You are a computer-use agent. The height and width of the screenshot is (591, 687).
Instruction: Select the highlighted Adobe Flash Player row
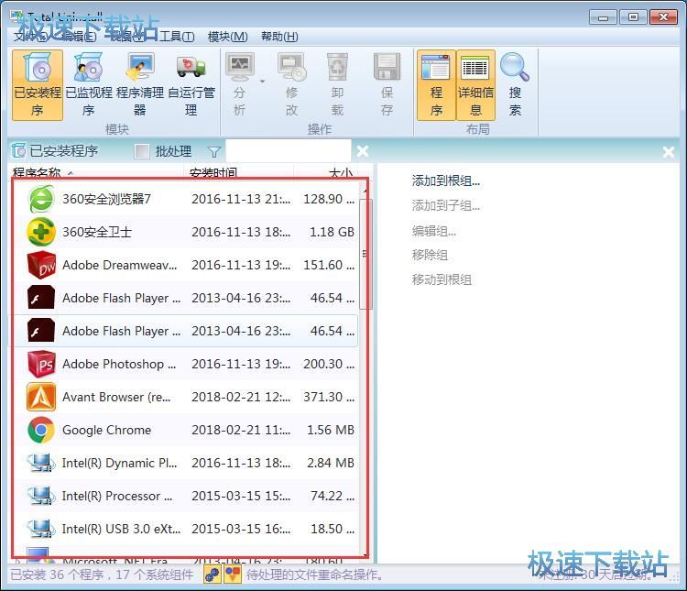(x=184, y=331)
